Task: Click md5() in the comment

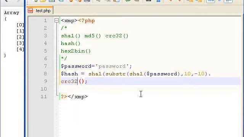Action: (x=93, y=36)
